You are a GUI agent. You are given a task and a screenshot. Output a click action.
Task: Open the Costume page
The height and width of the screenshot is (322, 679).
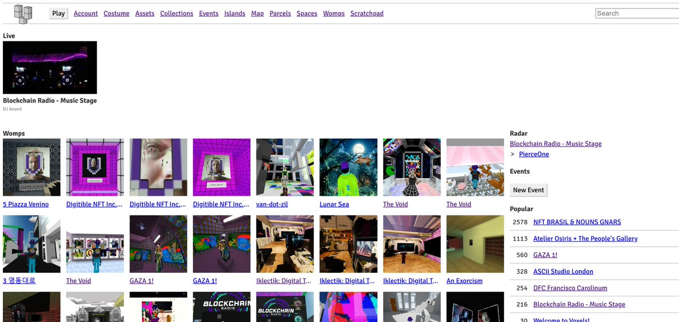click(x=117, y=14)
